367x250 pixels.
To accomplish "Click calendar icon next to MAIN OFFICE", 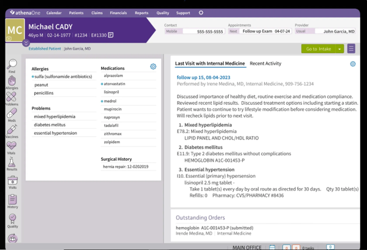I will (x=272, y=247).
